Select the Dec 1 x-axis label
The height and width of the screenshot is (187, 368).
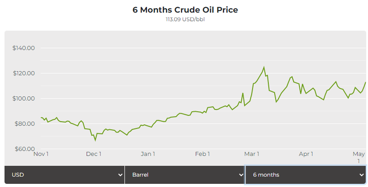[94, 154]
